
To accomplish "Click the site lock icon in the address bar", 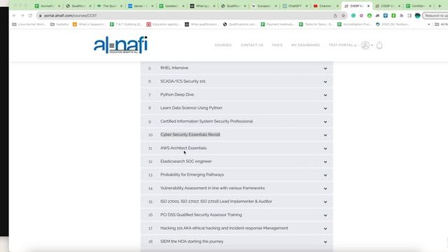I will point(41,15).
